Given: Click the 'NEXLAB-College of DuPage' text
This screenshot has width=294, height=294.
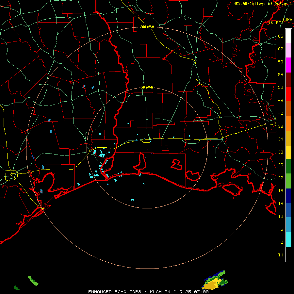Looking at the screenshot, I should click(261, 4).
